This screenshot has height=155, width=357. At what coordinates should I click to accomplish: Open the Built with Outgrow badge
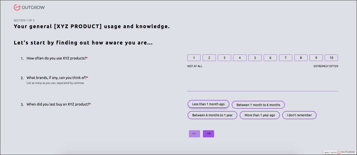pyautogui.click(x=340, y=152)
